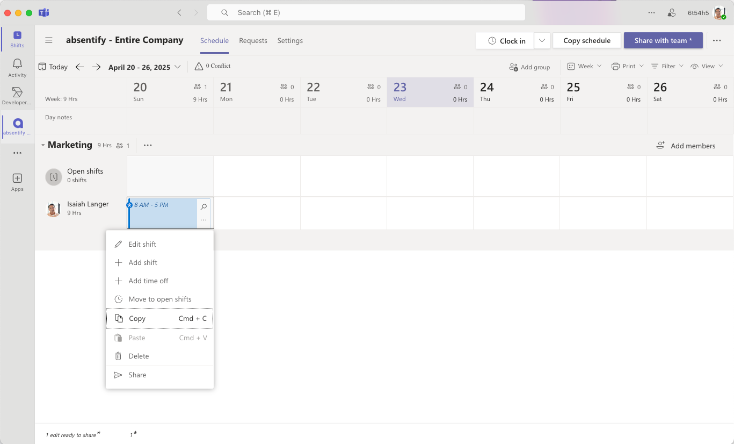This screenshot has height=444, width=734.
Task: Go to next week arrow
Action: (96, 67)
